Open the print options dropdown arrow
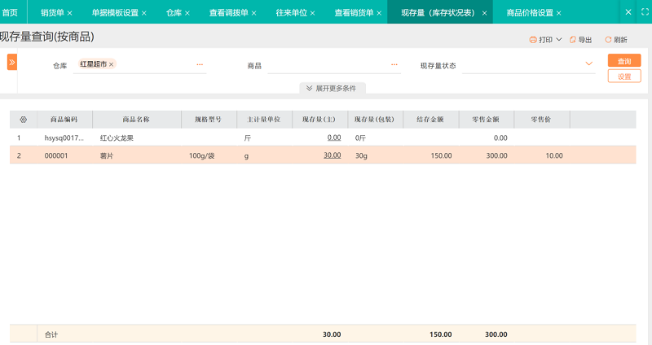 click(x=559, y=39)
